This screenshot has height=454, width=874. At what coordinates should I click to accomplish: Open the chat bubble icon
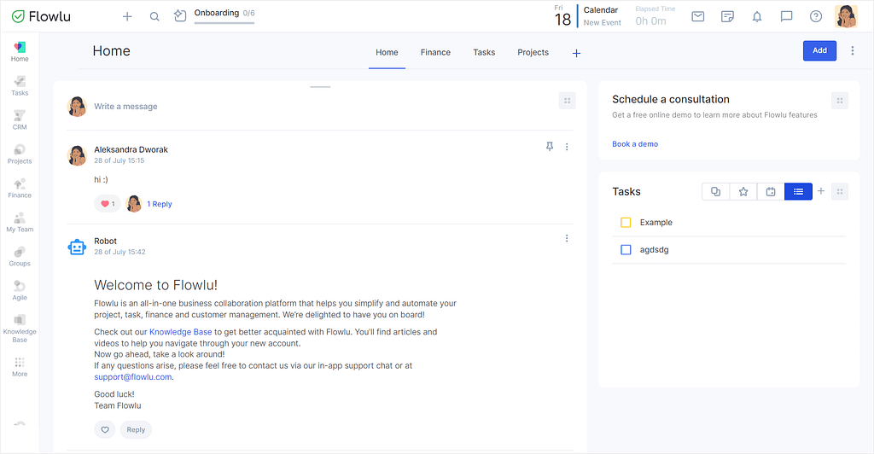click(x=786, y=17)
